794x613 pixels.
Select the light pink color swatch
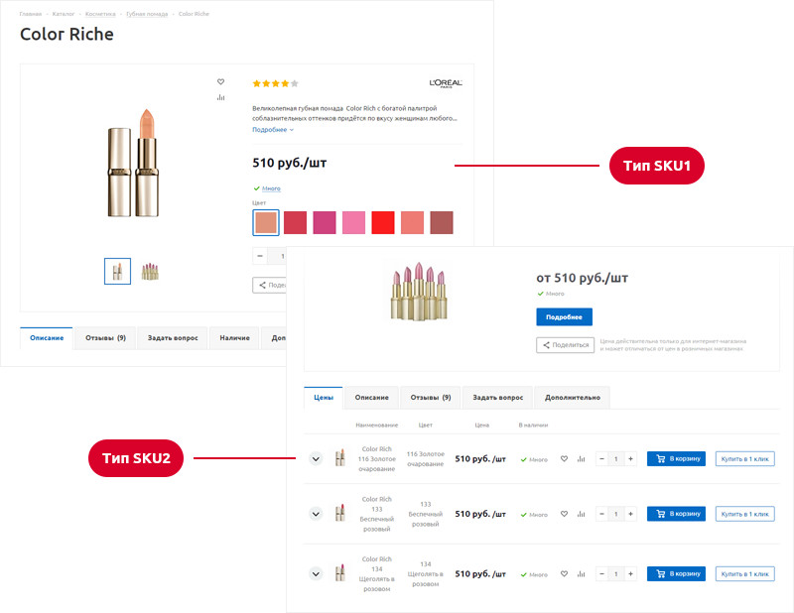tap(353, 222)
